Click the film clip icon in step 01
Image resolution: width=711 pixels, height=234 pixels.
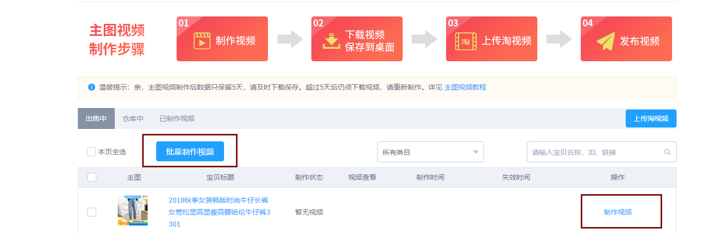pyautogui.click(x=202, y=41)
